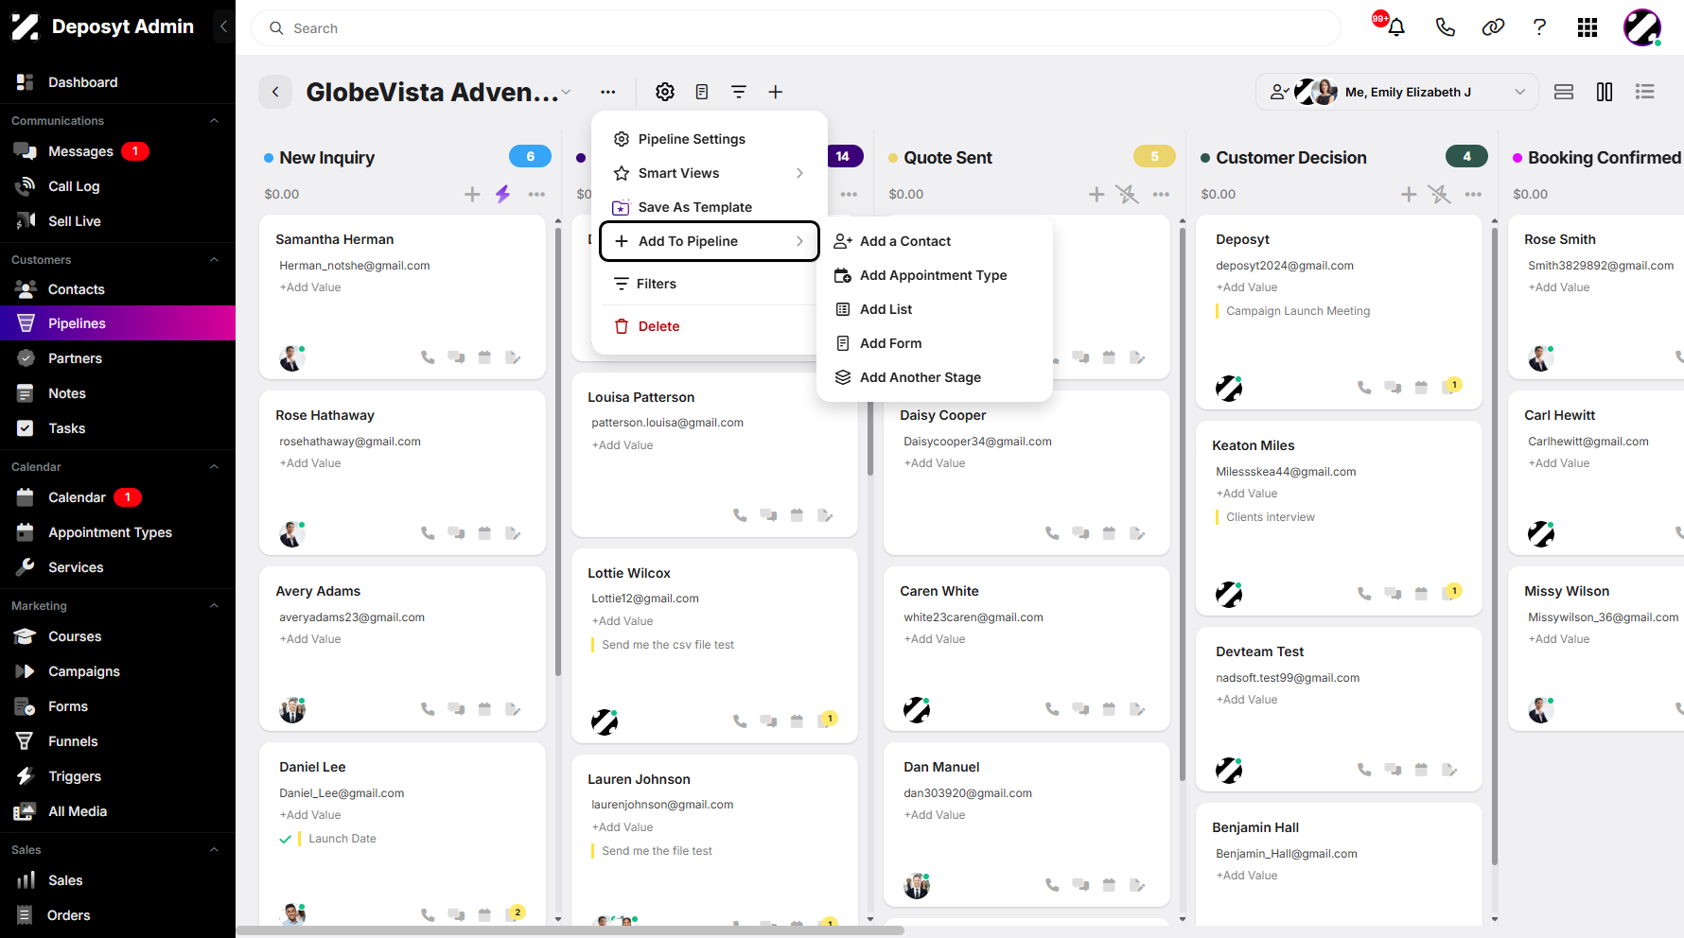1684x938 pixels.
Task: Click the link chain icon in top bar
Action: [1493, 27]
